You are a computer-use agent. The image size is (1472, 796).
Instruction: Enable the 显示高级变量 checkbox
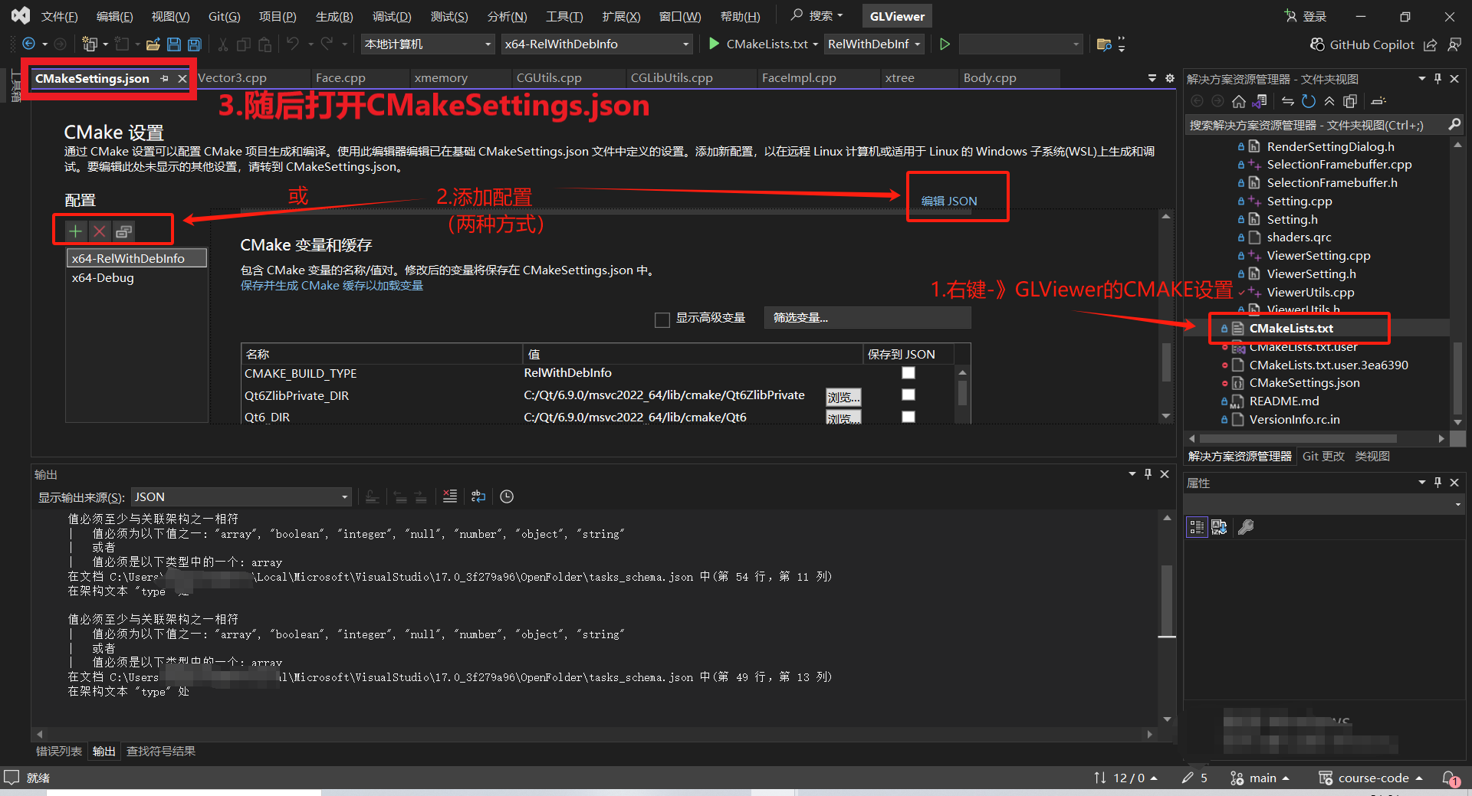click(662, 319)
